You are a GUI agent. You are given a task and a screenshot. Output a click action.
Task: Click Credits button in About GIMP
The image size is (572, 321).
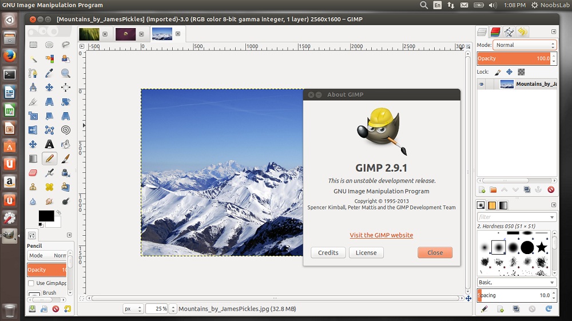coord(328,253)
